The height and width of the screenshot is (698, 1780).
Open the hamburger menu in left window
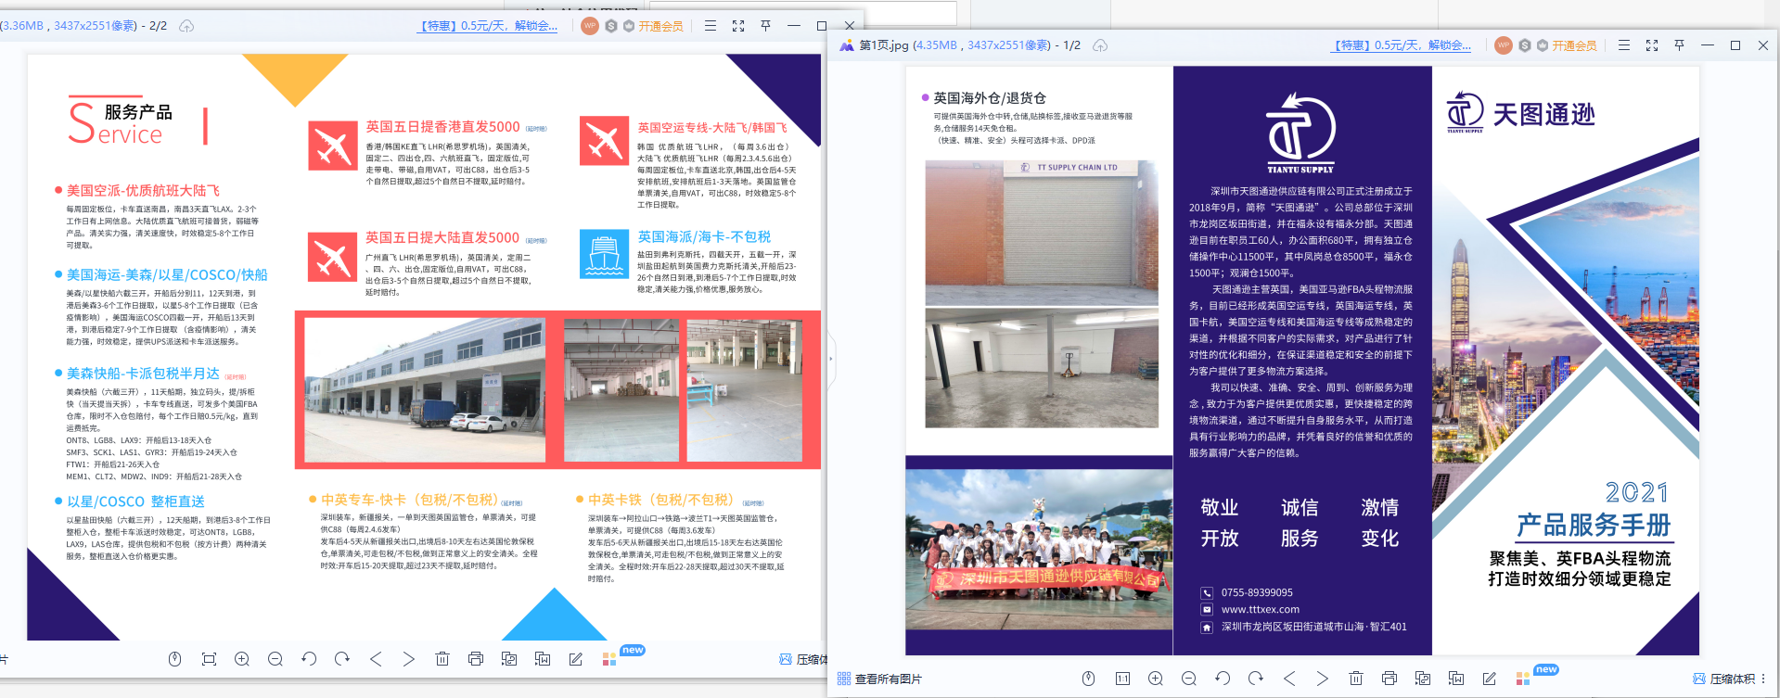[711, 26]
